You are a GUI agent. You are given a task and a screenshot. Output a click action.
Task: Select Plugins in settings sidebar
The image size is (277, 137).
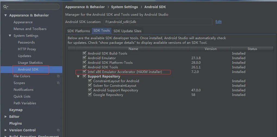click(x=15, y=123)
